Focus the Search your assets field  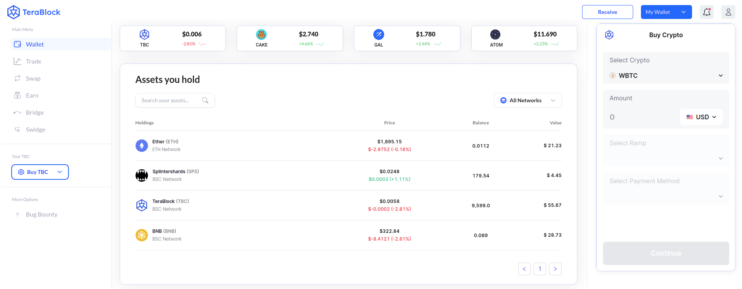175,100
